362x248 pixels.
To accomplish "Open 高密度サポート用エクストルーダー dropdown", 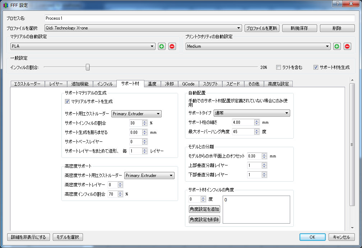I will (149, 176).
